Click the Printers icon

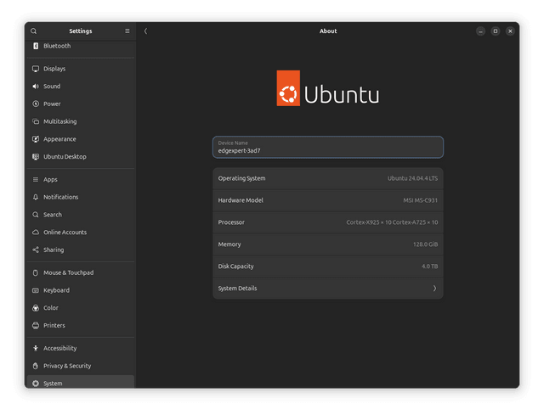tap(36, 326)
